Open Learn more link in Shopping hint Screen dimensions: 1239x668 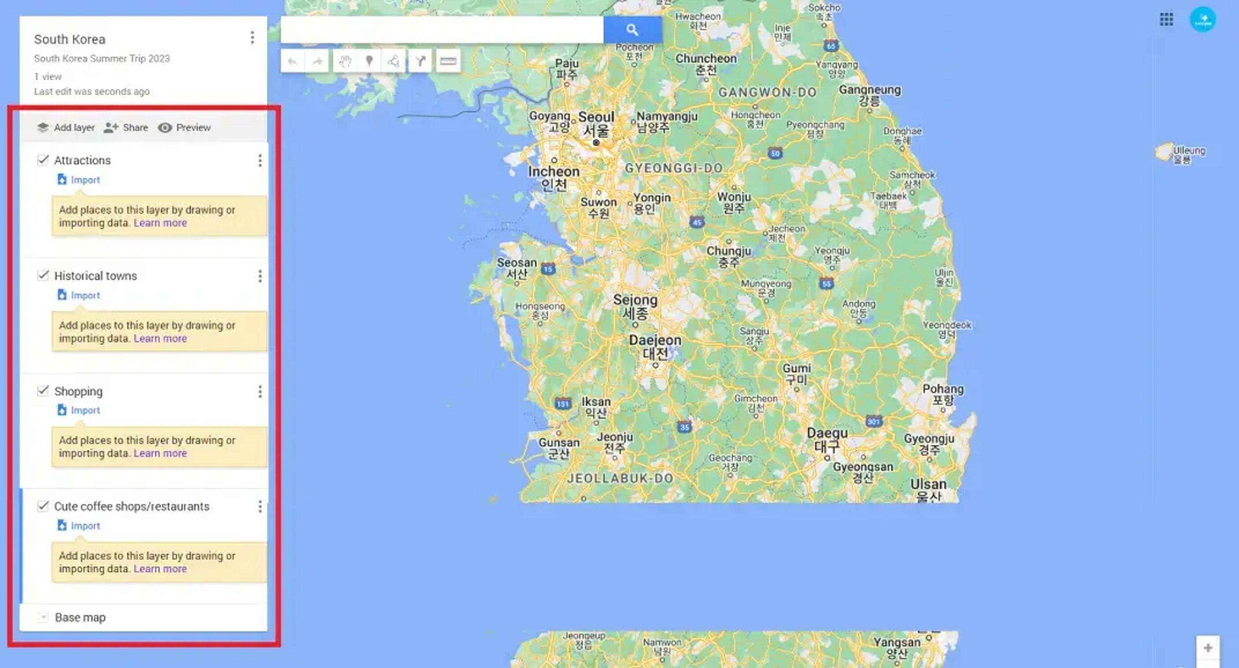tap(160, 453)
